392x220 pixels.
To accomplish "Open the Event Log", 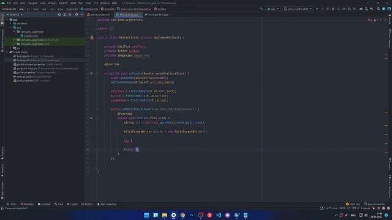I will tap(353, 204).
